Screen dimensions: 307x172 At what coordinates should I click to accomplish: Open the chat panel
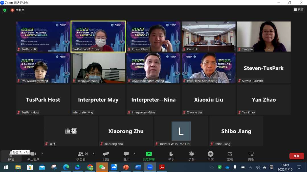pyautogui.click(x=126, y=156)
